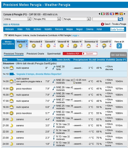Click the magnifier search button
Viewport: 128px width, 148px height.
click(120, 19)
